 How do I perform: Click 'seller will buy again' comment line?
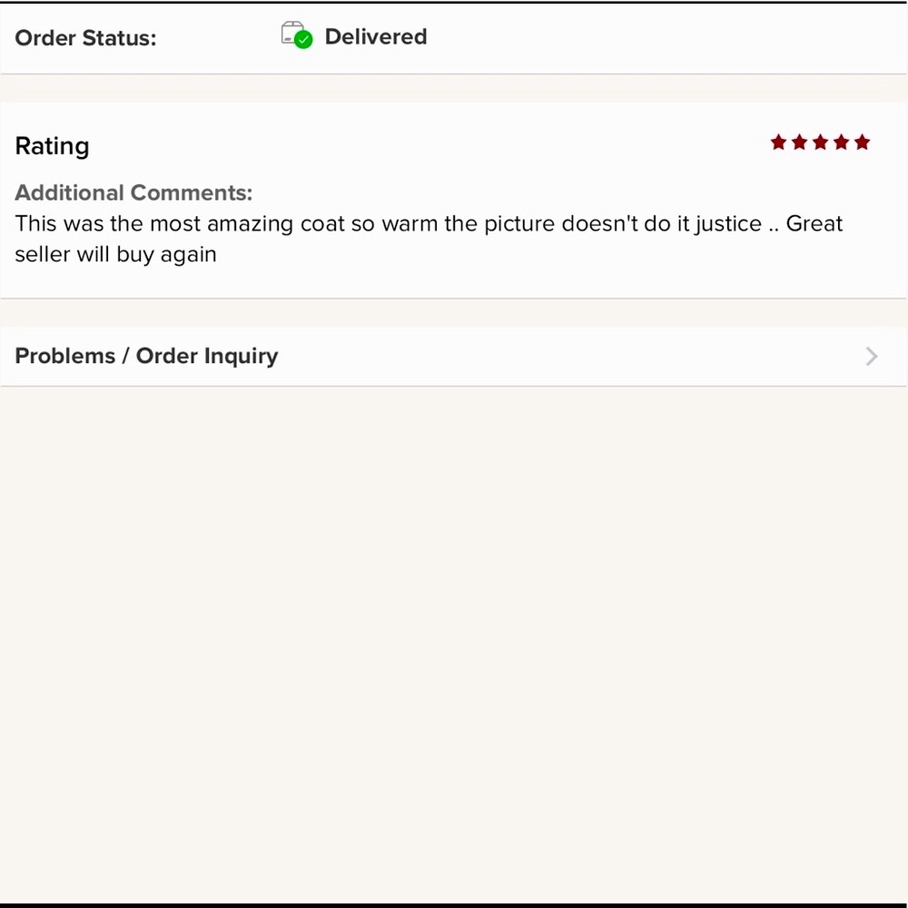point(115,254)
